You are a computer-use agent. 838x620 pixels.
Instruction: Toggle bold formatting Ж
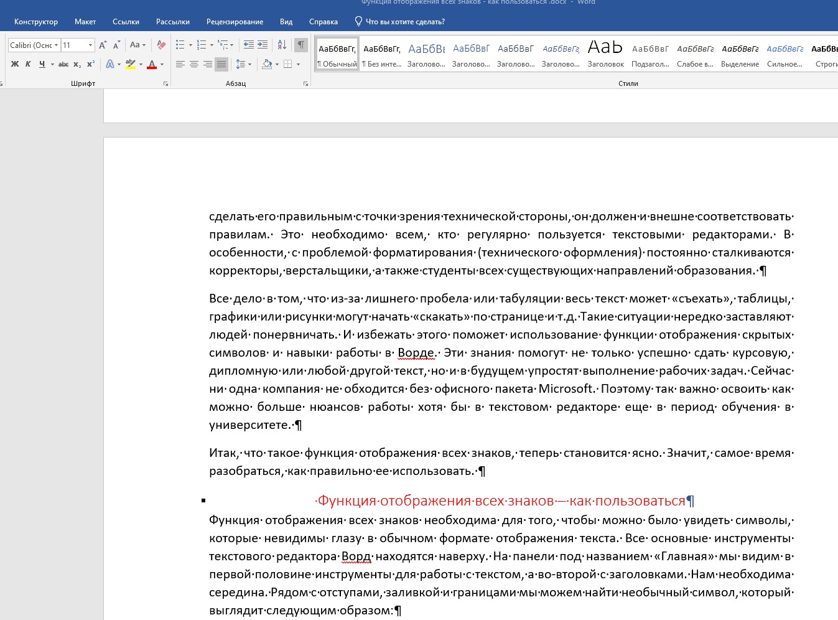tap(15, 64)
